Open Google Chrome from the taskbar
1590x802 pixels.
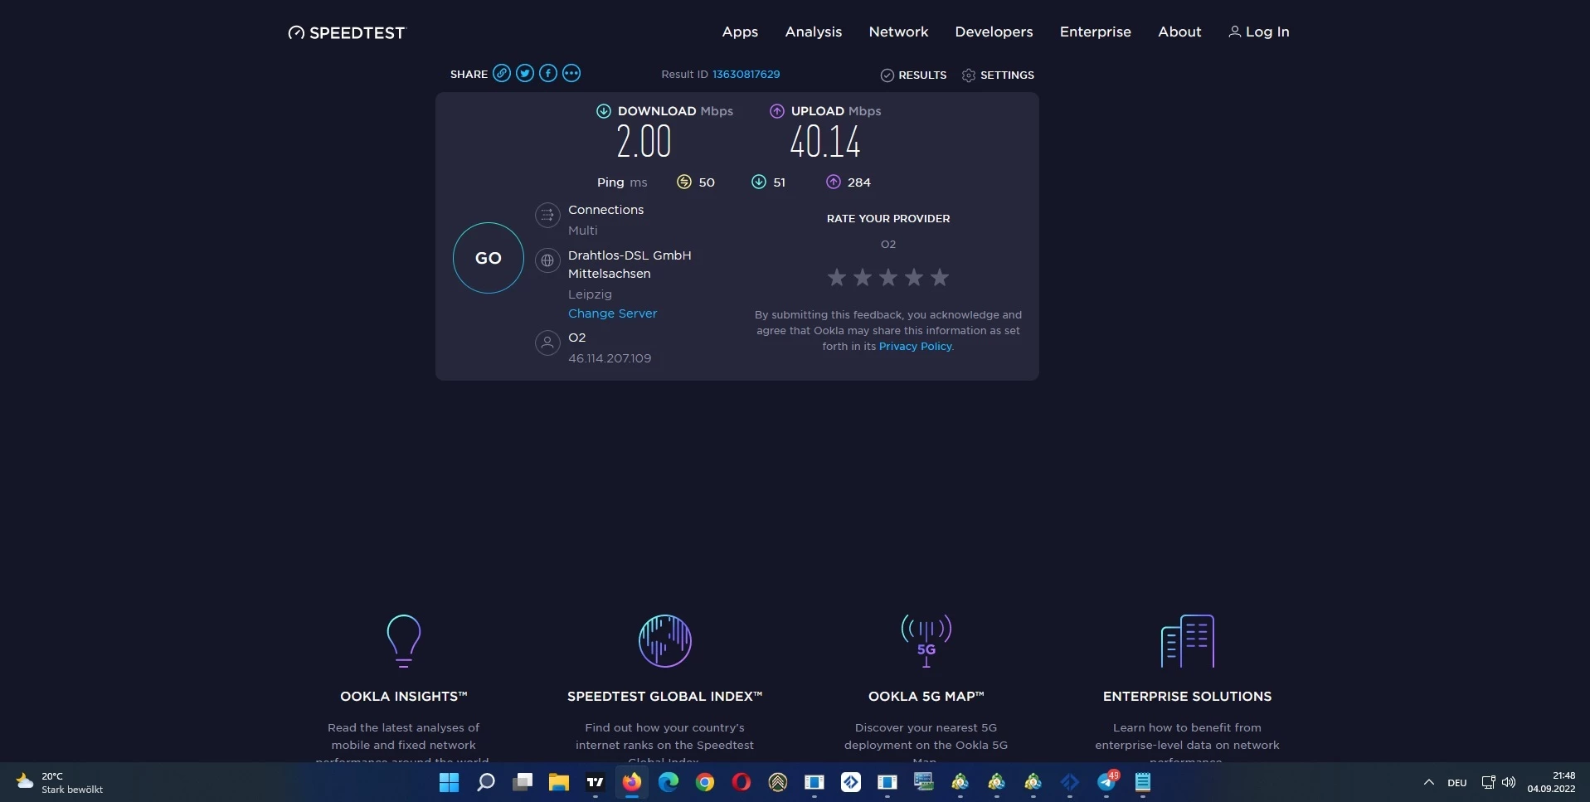[x=705, y=782]
